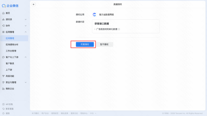Screen dimensions: 207x116
Task: Click the API文档 document icon
Action: [x=3, y=104]
